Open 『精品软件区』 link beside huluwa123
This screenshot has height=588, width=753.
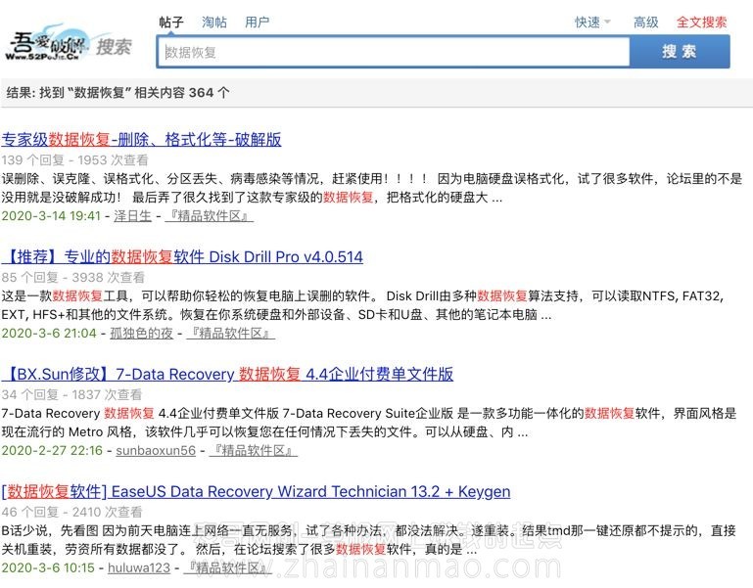(228, 567)
